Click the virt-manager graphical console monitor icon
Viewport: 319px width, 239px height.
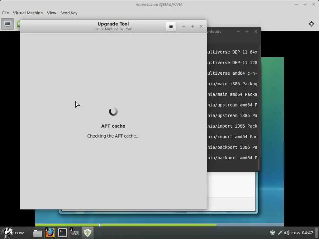point(7,24)
